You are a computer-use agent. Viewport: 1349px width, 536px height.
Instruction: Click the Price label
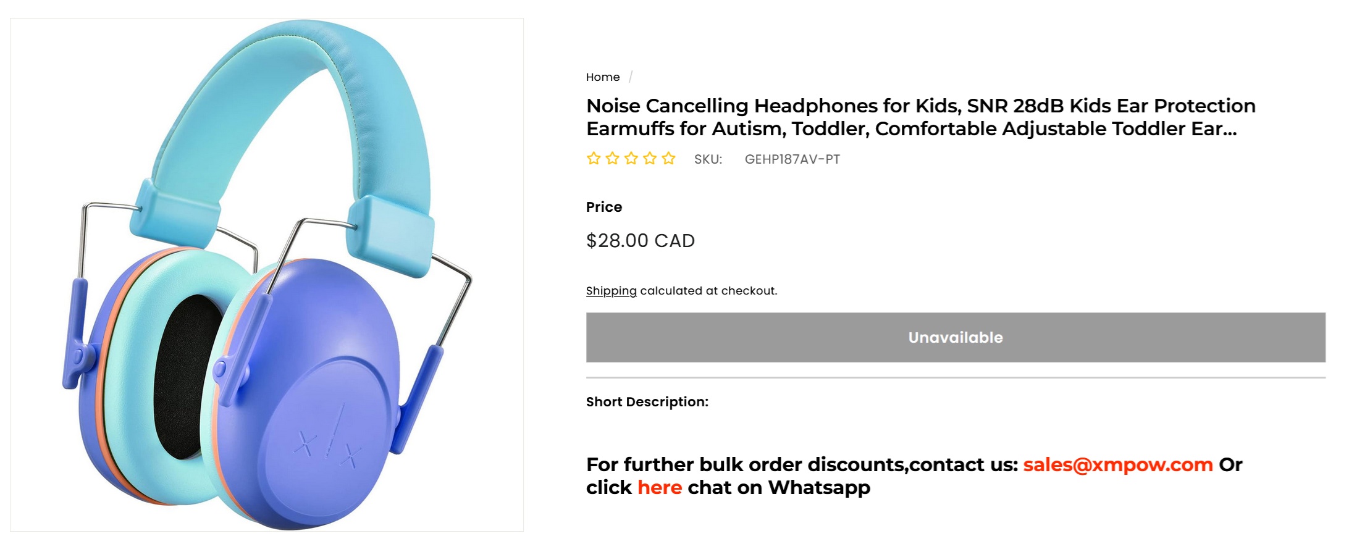pos(603,207)
